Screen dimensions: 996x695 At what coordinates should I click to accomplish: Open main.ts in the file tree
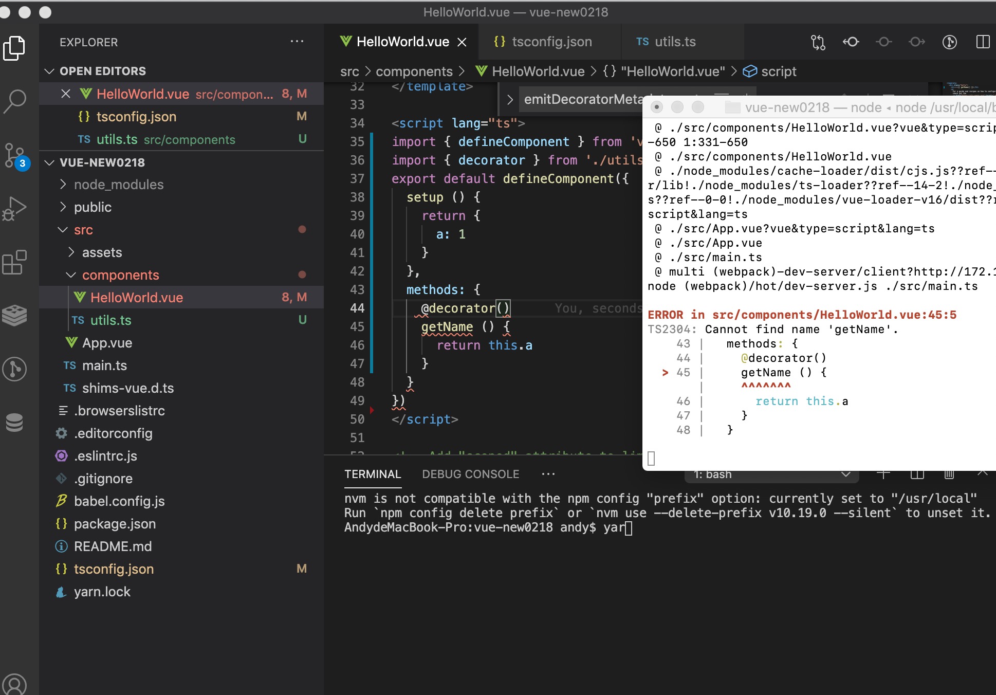tap(181, 365)
